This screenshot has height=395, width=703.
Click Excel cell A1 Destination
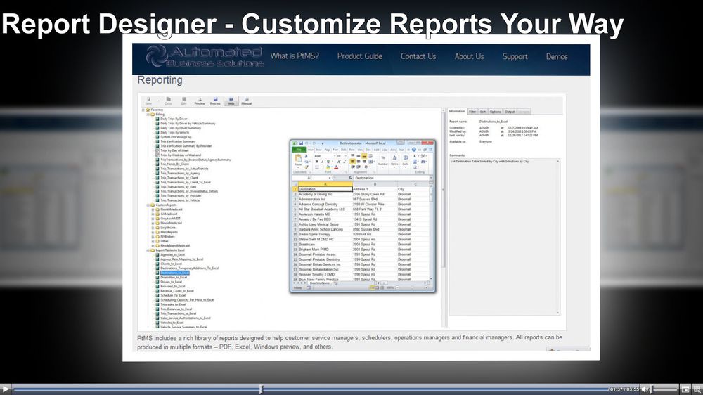(325, 189)
